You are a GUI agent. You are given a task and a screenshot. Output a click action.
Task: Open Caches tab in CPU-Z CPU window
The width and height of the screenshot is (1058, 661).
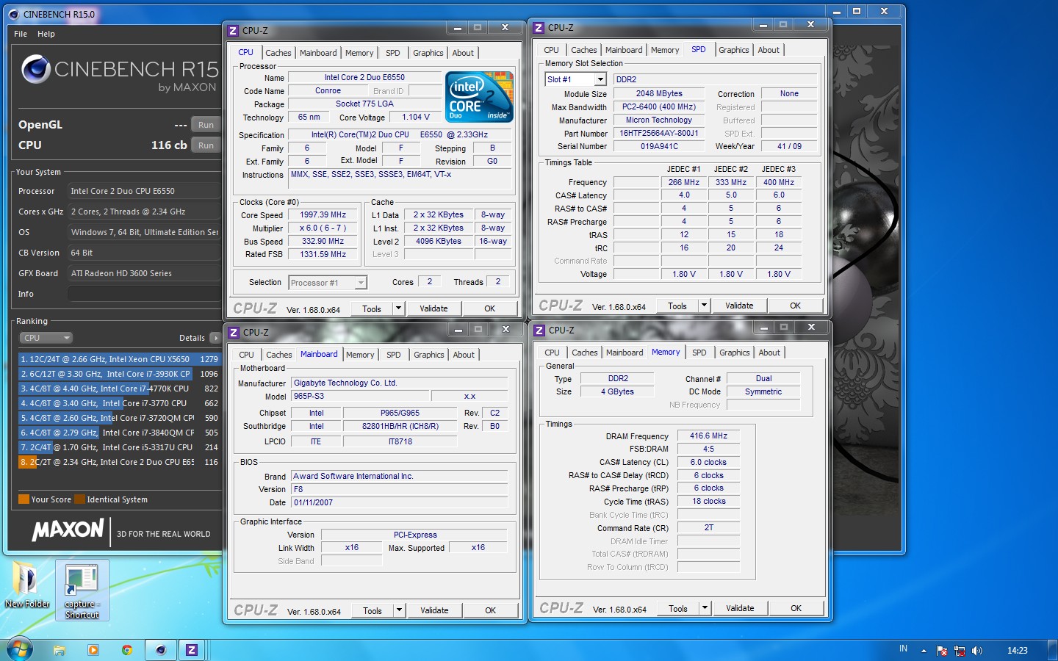click(278, 53)
